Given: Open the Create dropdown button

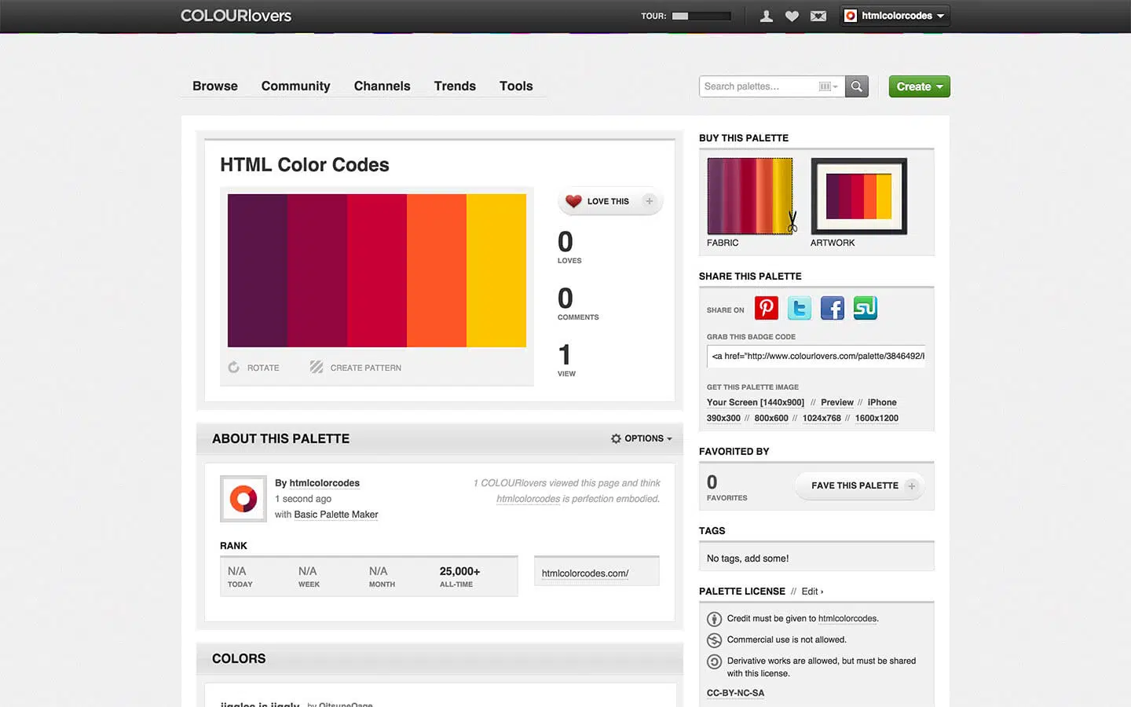Looking at the screenshot, I should (919, 86).
